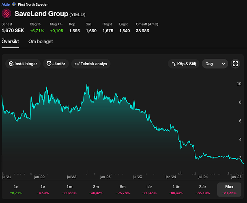Viewport: 247px width, 203px height.
Task: Click the +0,105 change value
Action: pos(56,30)
